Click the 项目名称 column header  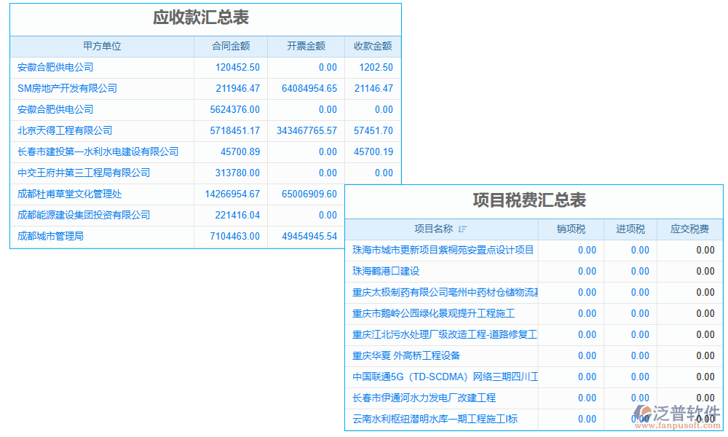434,229
